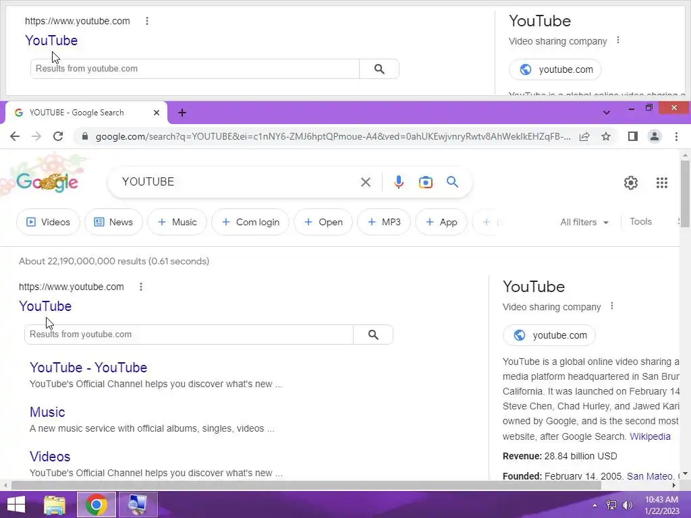Click the Google doodle logo
Viewport: 691px width, 518px height.
click(x=47, y=182)
